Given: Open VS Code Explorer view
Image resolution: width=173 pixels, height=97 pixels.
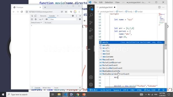Looking at the screenshot, I should [x=91, y=8].
